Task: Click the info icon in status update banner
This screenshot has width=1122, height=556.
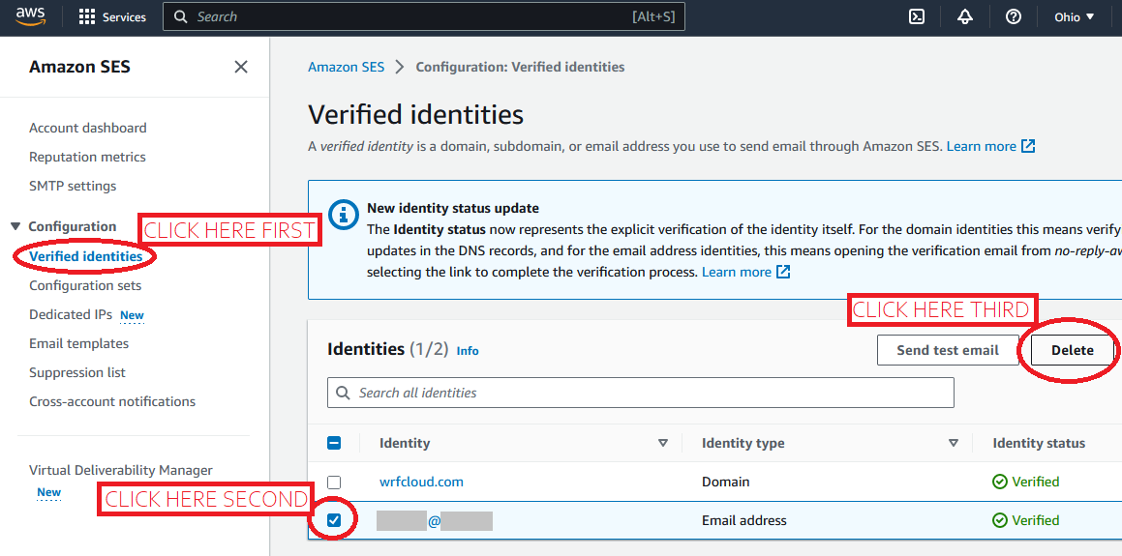Action: (344, 213)
